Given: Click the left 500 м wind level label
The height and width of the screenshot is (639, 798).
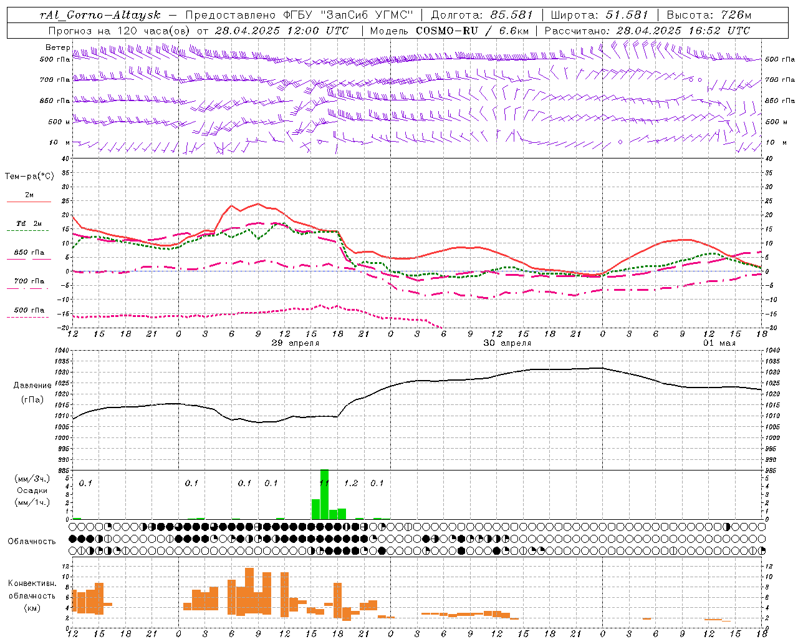Looking at the screenshot, I should [59, 122].
